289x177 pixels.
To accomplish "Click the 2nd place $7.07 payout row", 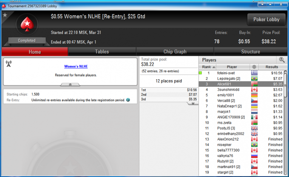I will coord(169,94).
